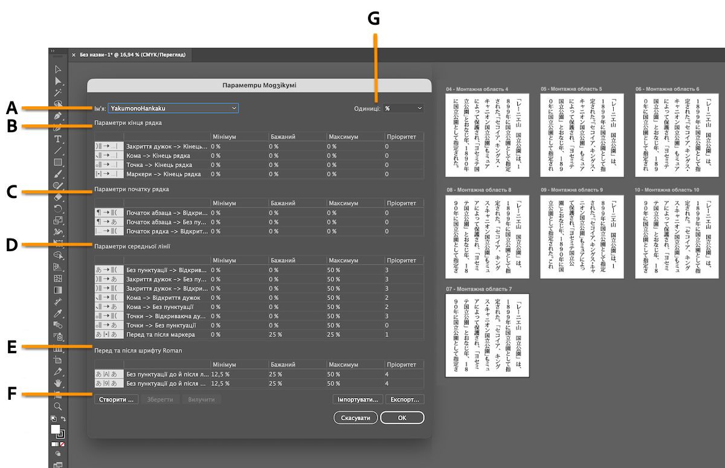Select row Точка -> Кінець рядка
Screen dimensions: 725x468
[259, 164]
